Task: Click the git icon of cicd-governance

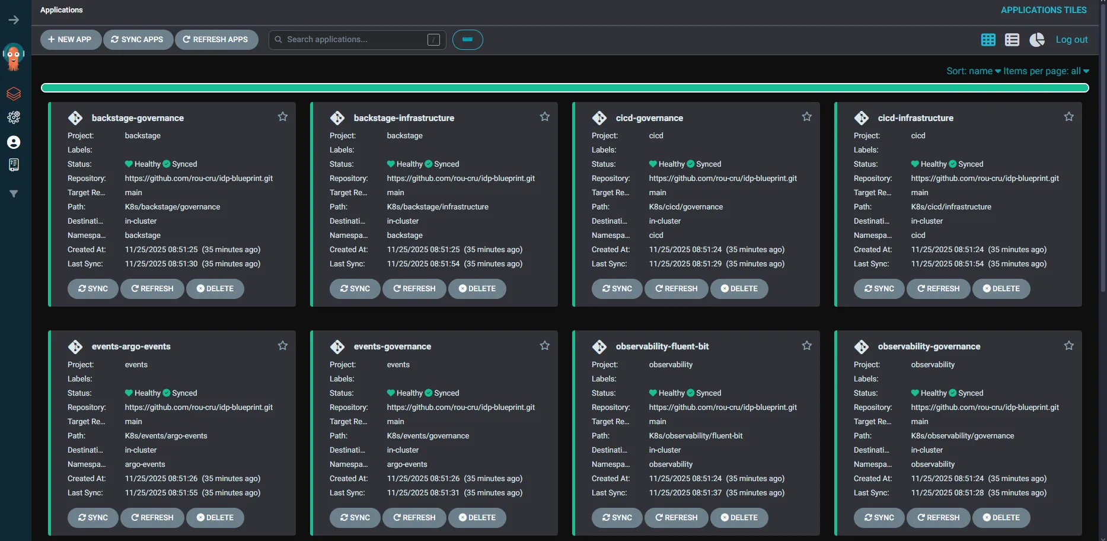Action: [599, 118]
